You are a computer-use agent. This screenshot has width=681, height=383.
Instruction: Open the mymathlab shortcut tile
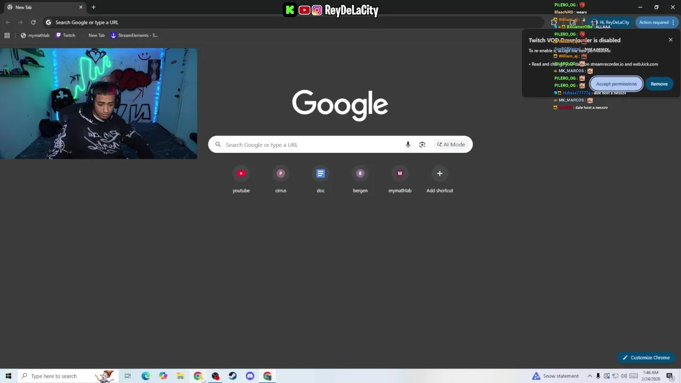coord(400,180)
